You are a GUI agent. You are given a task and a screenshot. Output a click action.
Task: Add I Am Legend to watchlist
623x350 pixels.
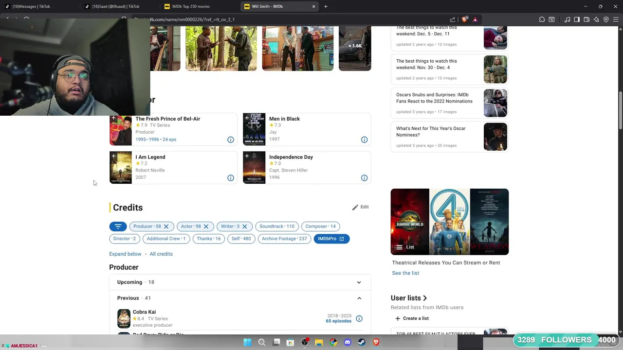click(x=113, y=156)
